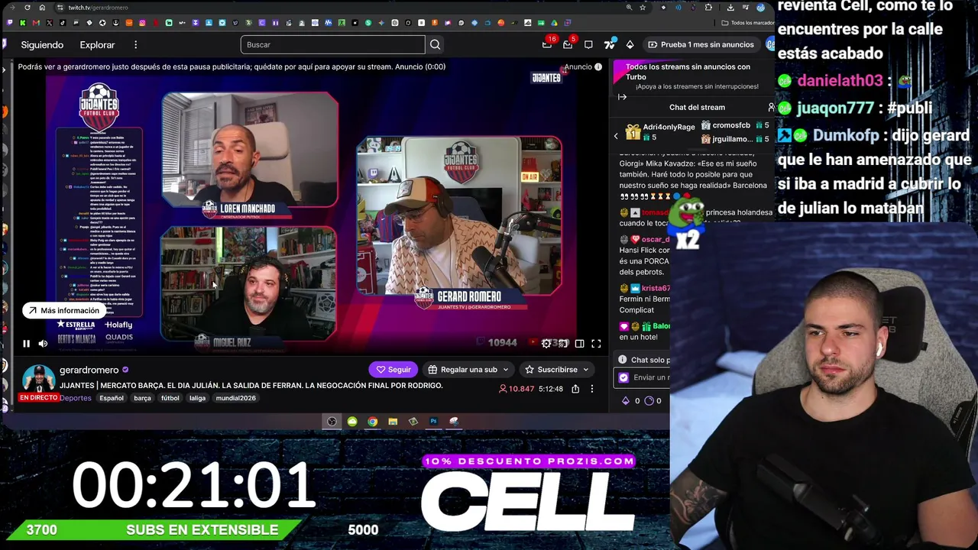Open the Bits purchase diamond icon
Image resolution: width=978 pixels, height=550 pixels.
pos(630,44)
